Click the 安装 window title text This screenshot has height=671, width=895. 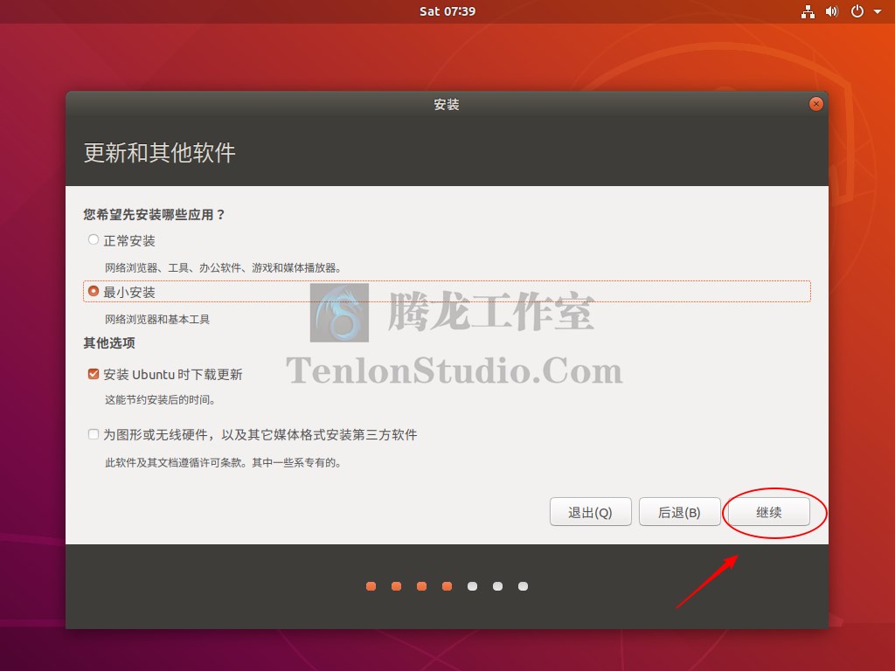(447, 105)
